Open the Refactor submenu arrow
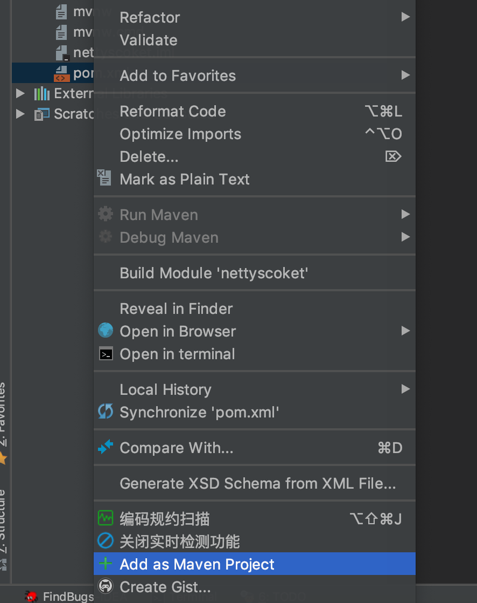 tap(405, 17)
